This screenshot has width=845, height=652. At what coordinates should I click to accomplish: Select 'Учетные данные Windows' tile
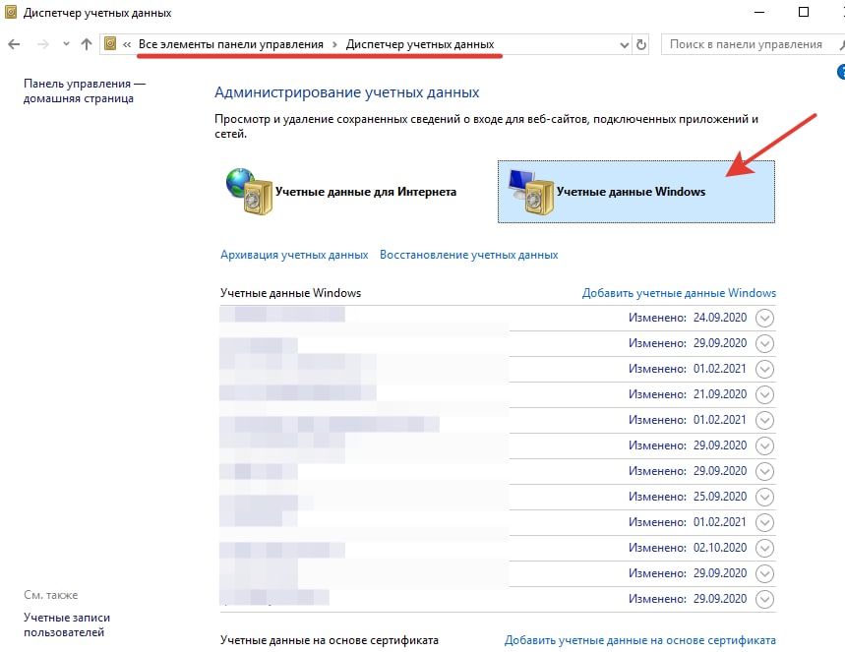click(635, 192)
